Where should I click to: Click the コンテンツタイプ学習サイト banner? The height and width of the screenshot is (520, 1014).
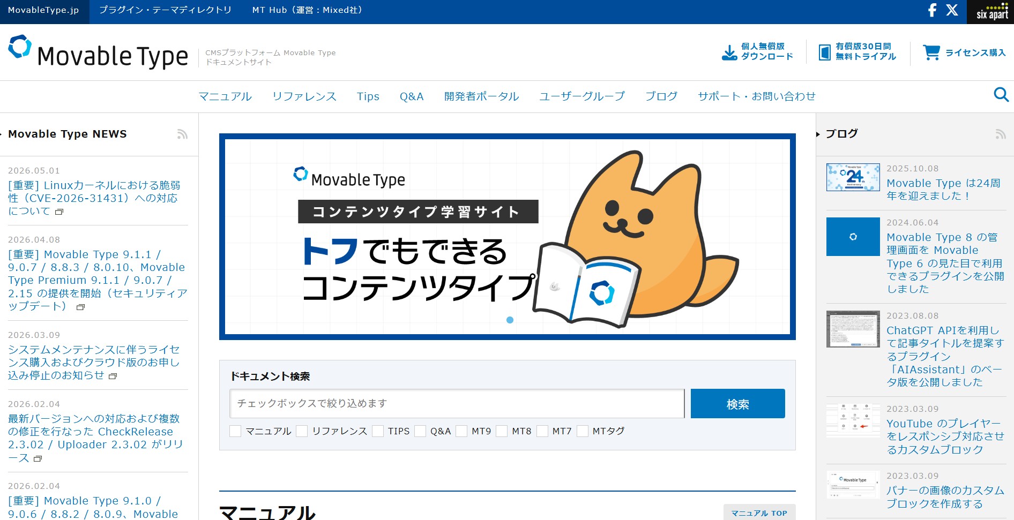507,237
